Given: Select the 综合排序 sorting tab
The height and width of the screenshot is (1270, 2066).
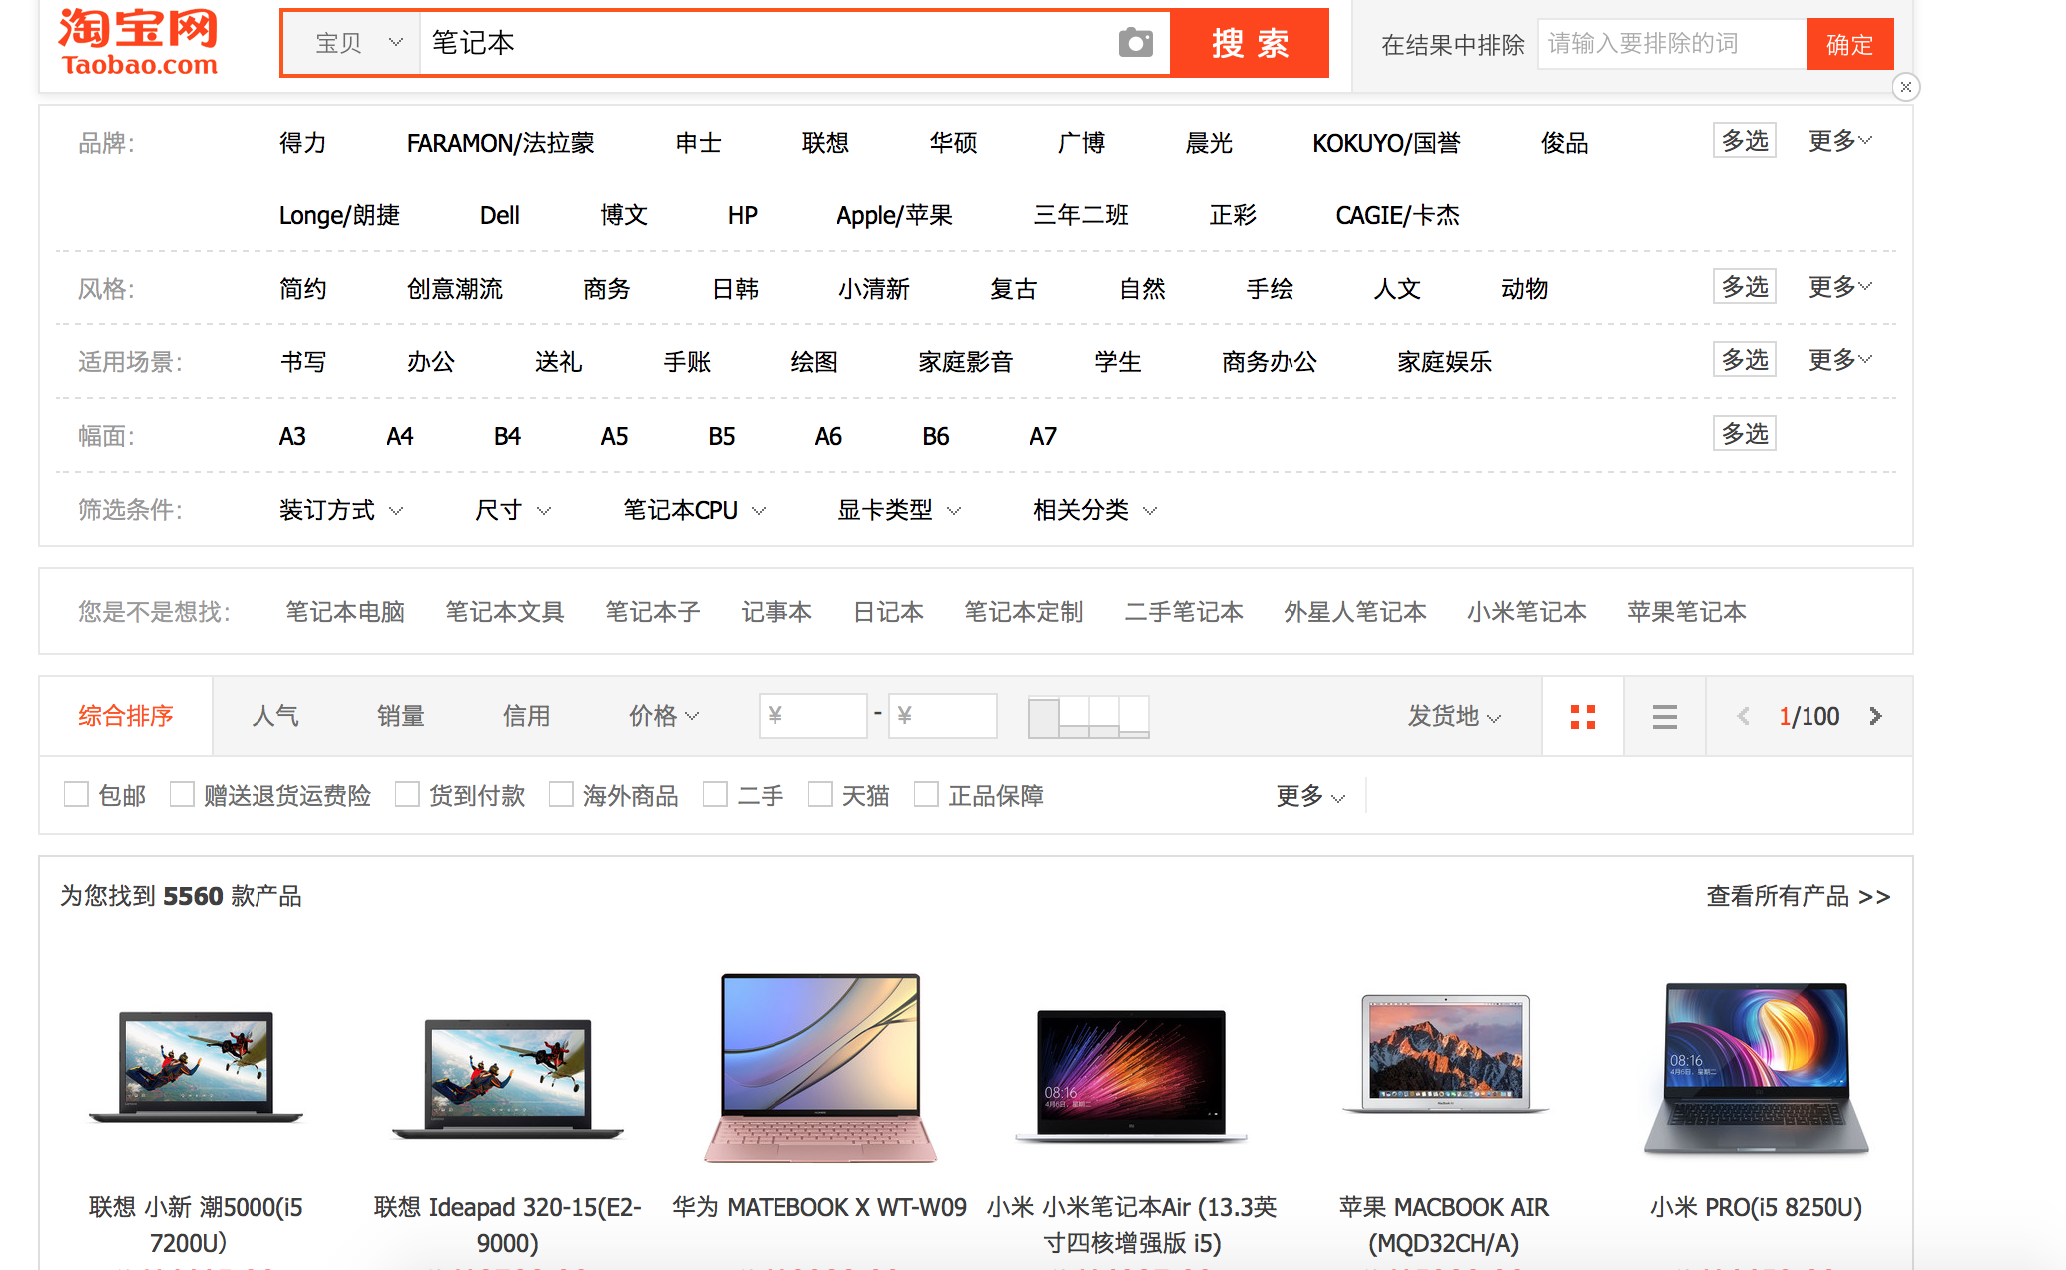Looking at the screenshot, I should pyautogui.click(x=126, y=716).
